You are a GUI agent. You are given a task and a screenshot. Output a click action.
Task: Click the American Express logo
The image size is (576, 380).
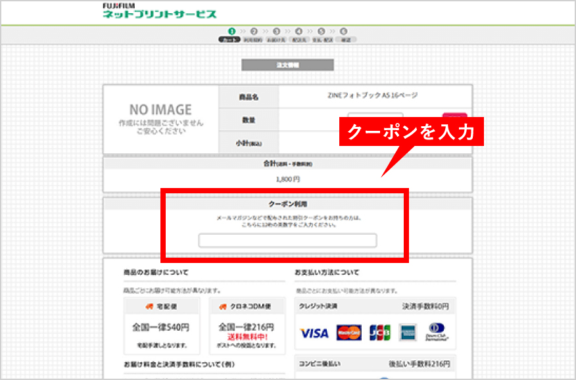408,333
